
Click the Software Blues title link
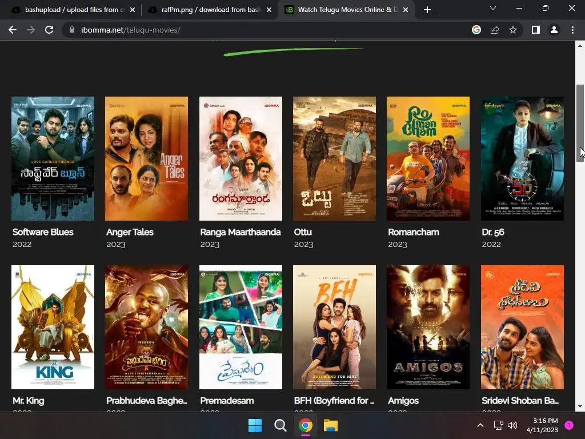tap(43, 232)
